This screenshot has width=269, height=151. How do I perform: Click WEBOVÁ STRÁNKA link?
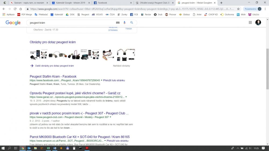[x=113, y=29]
